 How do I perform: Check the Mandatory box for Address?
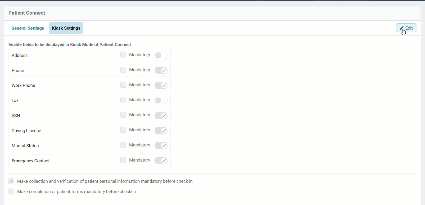[123, 55]
